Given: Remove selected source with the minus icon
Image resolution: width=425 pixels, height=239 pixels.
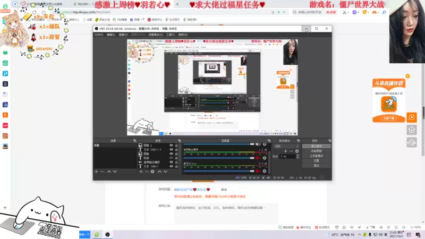Looking at the screenshot, I should click(147, 172).
